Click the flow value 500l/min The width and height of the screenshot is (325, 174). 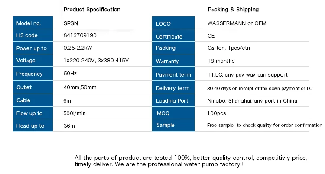tap(75, 113)
